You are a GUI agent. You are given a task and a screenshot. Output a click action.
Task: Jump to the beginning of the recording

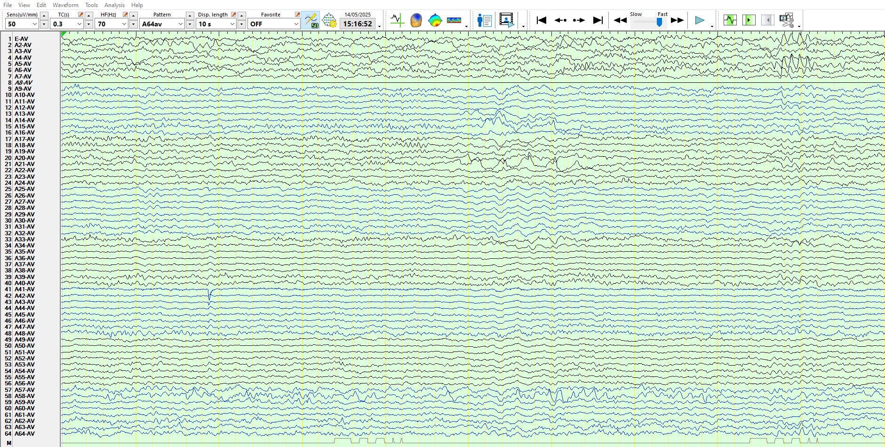pos(542,20)
